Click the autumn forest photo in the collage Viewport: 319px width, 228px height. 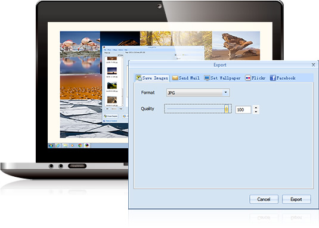point(176,39)
